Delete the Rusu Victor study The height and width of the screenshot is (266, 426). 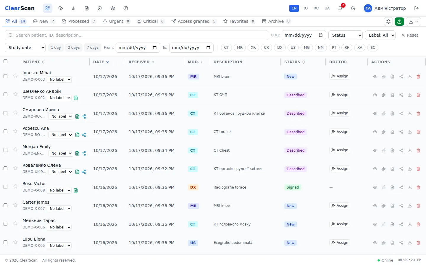418,187
